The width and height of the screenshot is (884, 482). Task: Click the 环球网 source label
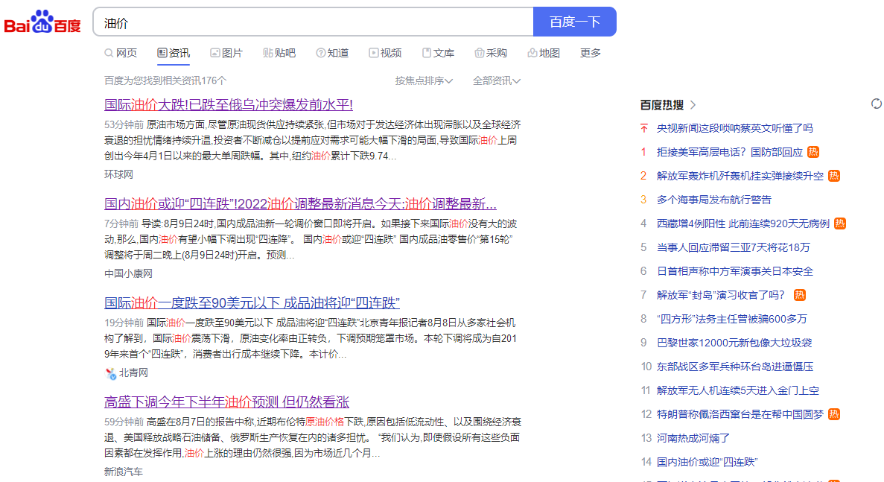pyautogui.click(x=119, y=175)
